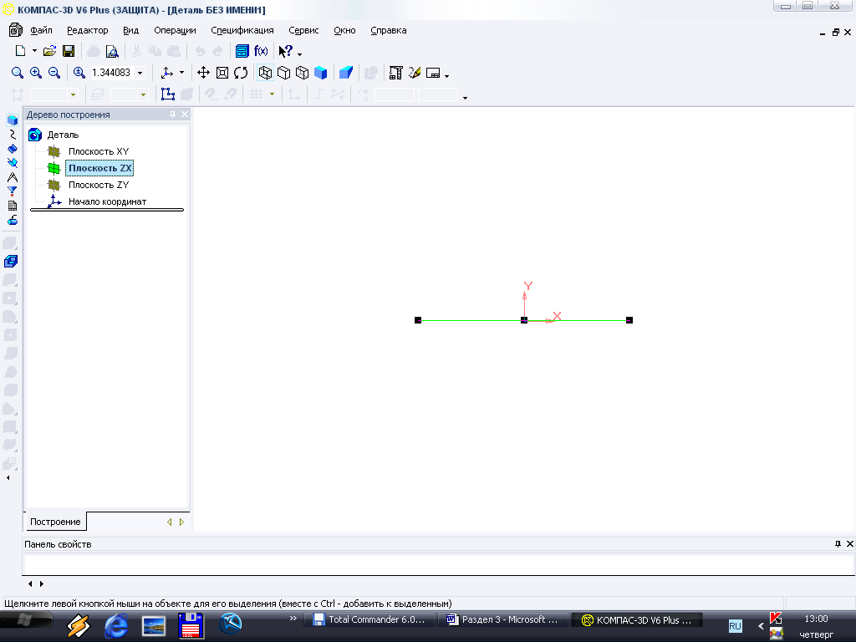856x642 pixels.
Task: Pin the Дерево построения panel
Action: coord(172,114)
